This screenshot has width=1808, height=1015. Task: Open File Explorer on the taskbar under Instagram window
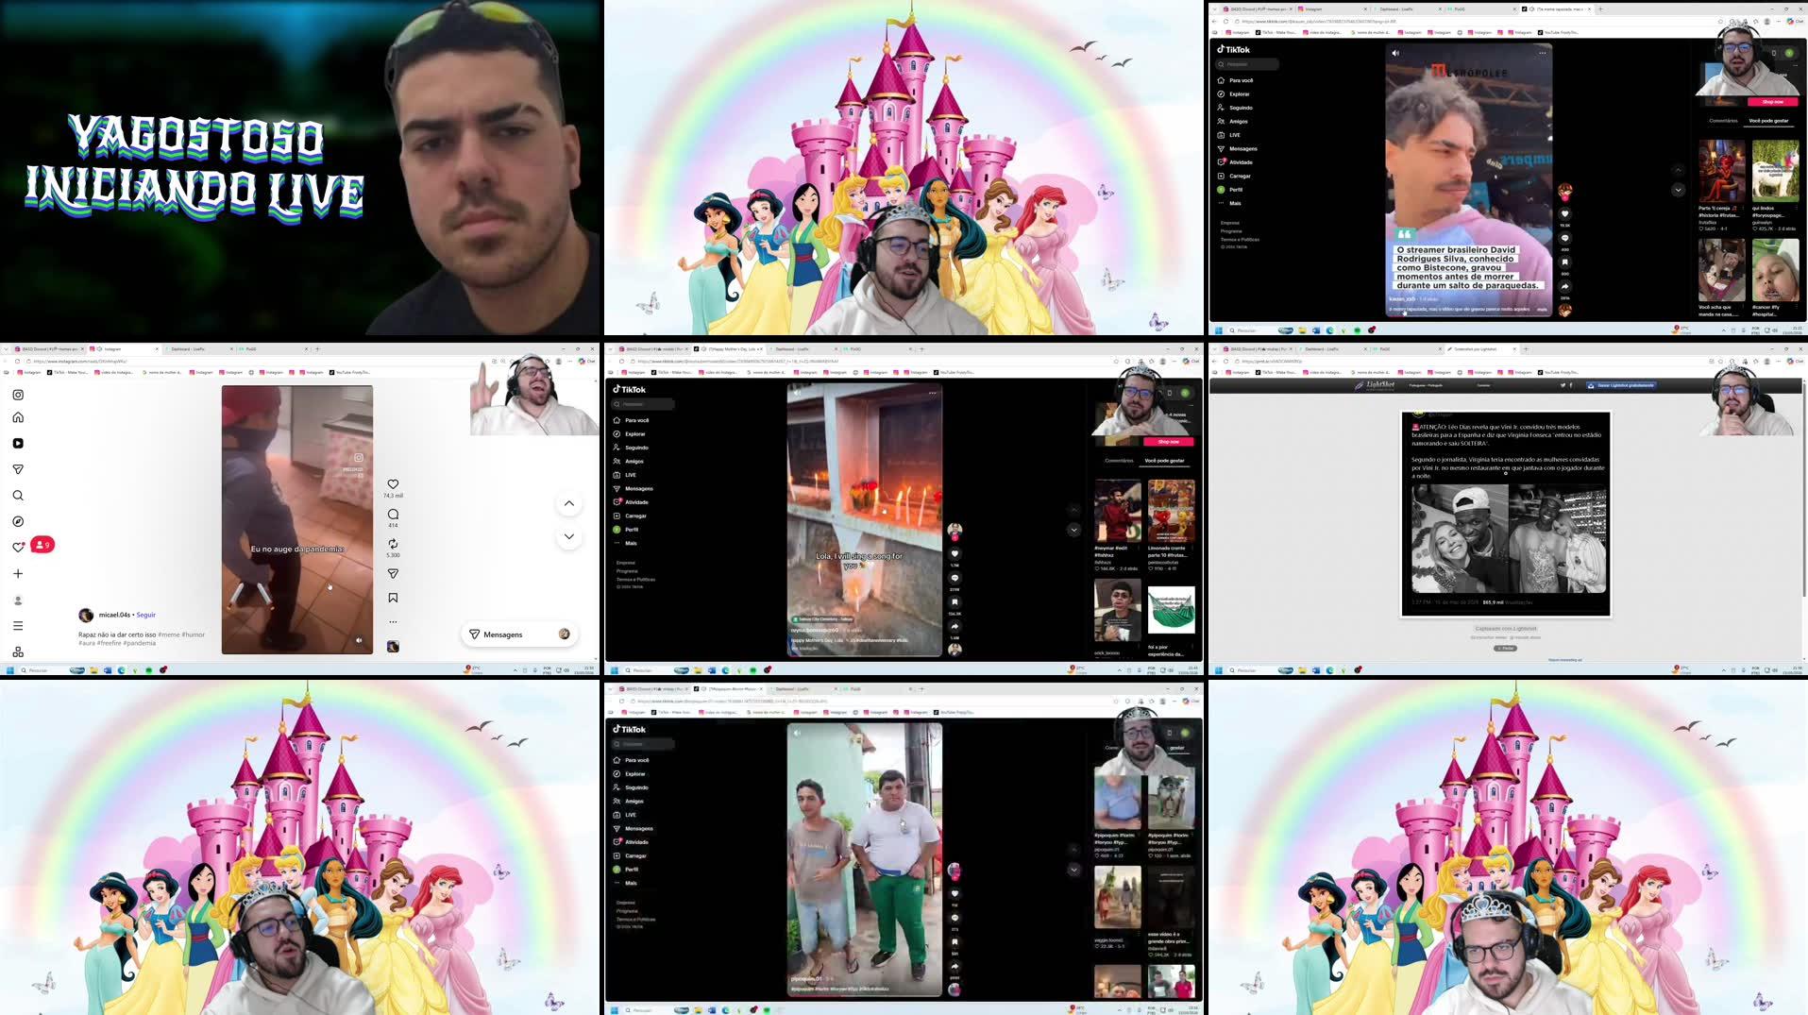(93, 670)
